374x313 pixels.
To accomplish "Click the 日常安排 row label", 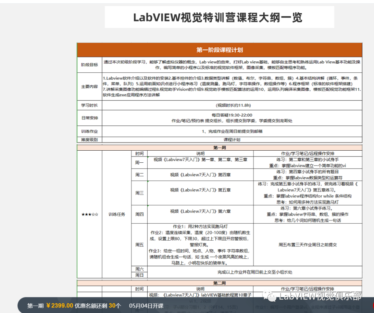I will pyautogui.click(x=89, y=118).
